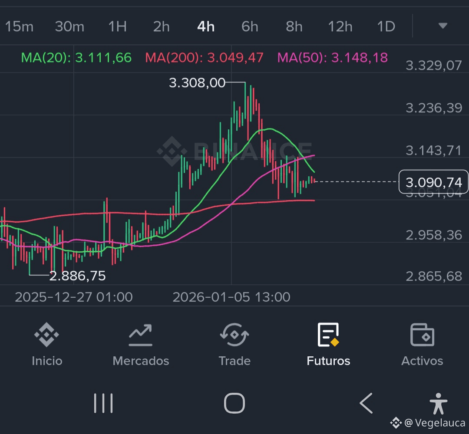Image resolution: width=469 pixels, height=434 pixels.
Task: Switch to the 15m timeframe
Action: tap(19, 27)
